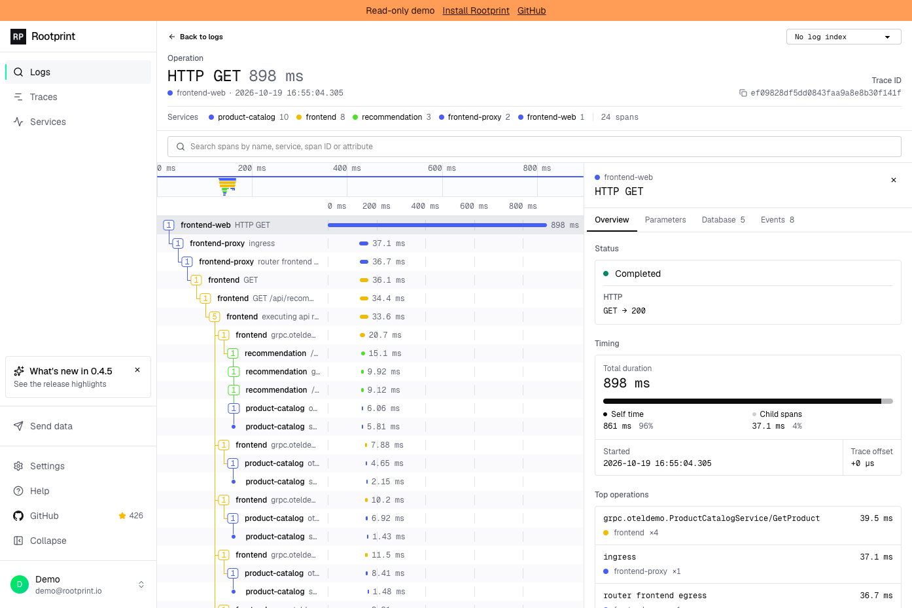This screenshot has height=608, width=912.
Task: Switch to the Parameters tab
Action: (x=665, y=220)
